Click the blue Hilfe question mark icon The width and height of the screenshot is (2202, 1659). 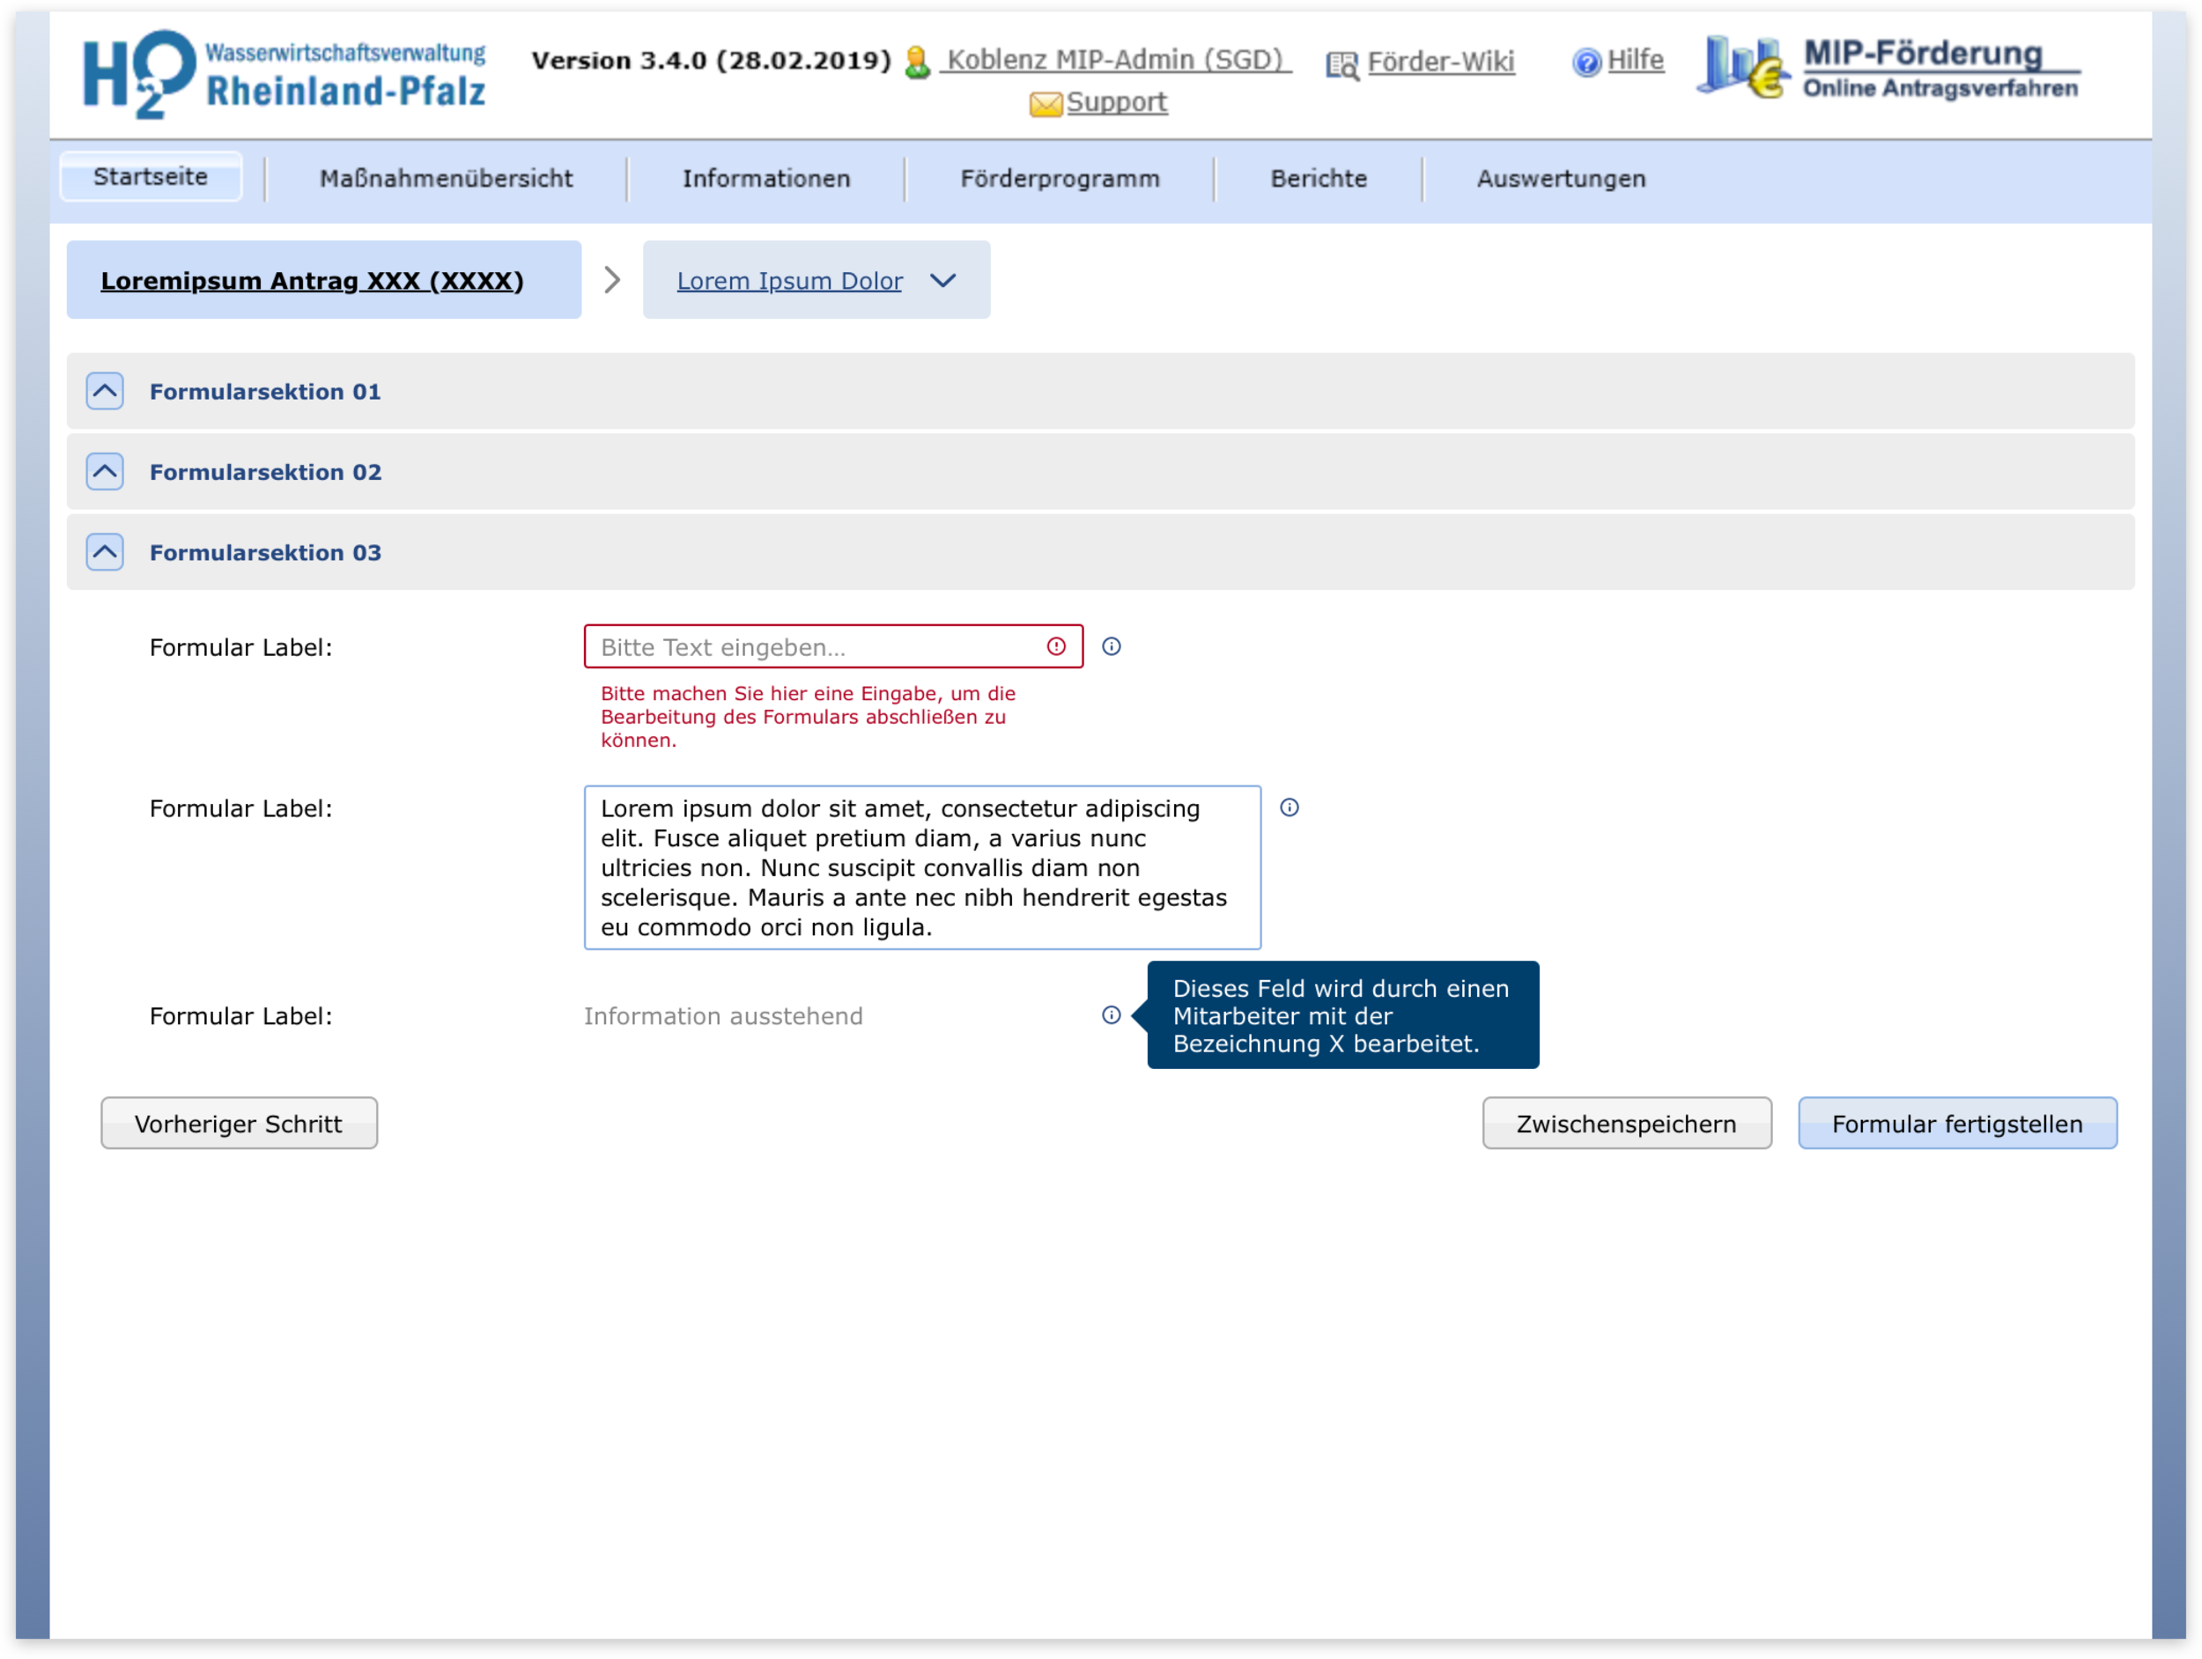[1585, 63]
